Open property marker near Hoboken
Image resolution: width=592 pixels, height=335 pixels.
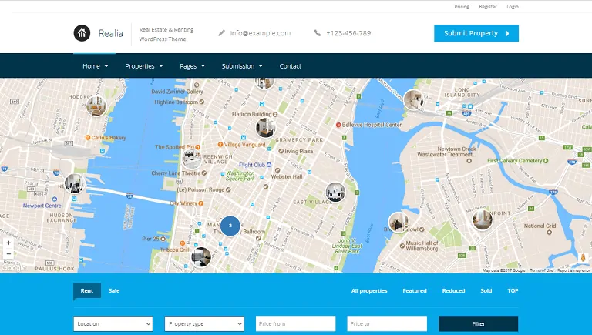click(x=96, y=106)
